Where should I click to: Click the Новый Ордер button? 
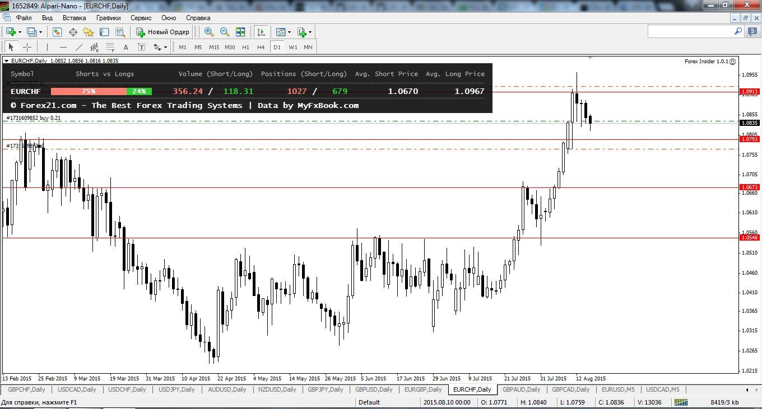click(163, 32)
